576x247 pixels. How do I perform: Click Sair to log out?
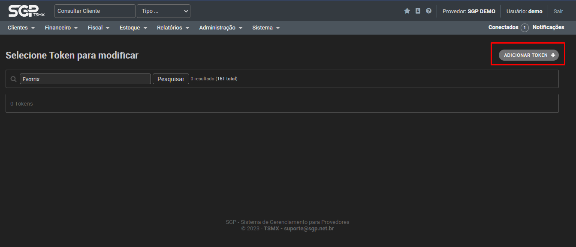[x=558, y=12]
